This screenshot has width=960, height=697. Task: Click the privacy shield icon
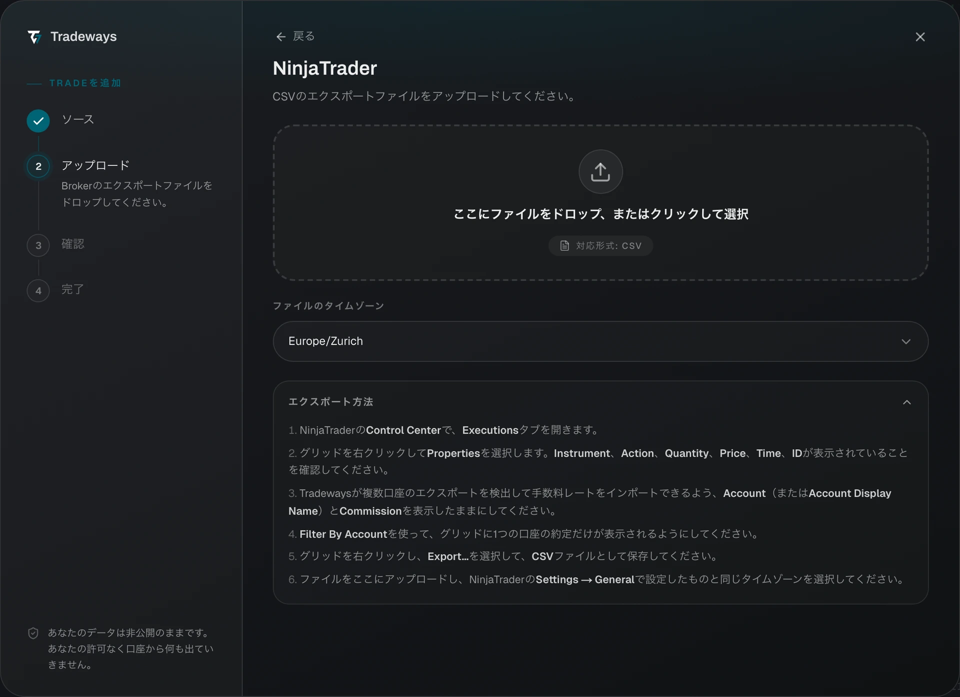pos(33,633)
